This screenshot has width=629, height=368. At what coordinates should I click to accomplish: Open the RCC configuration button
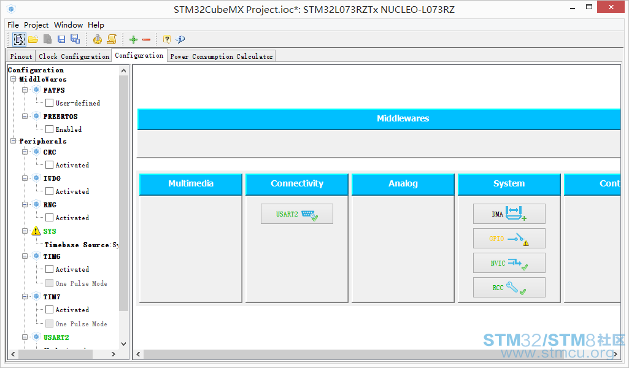coord(509,288)
